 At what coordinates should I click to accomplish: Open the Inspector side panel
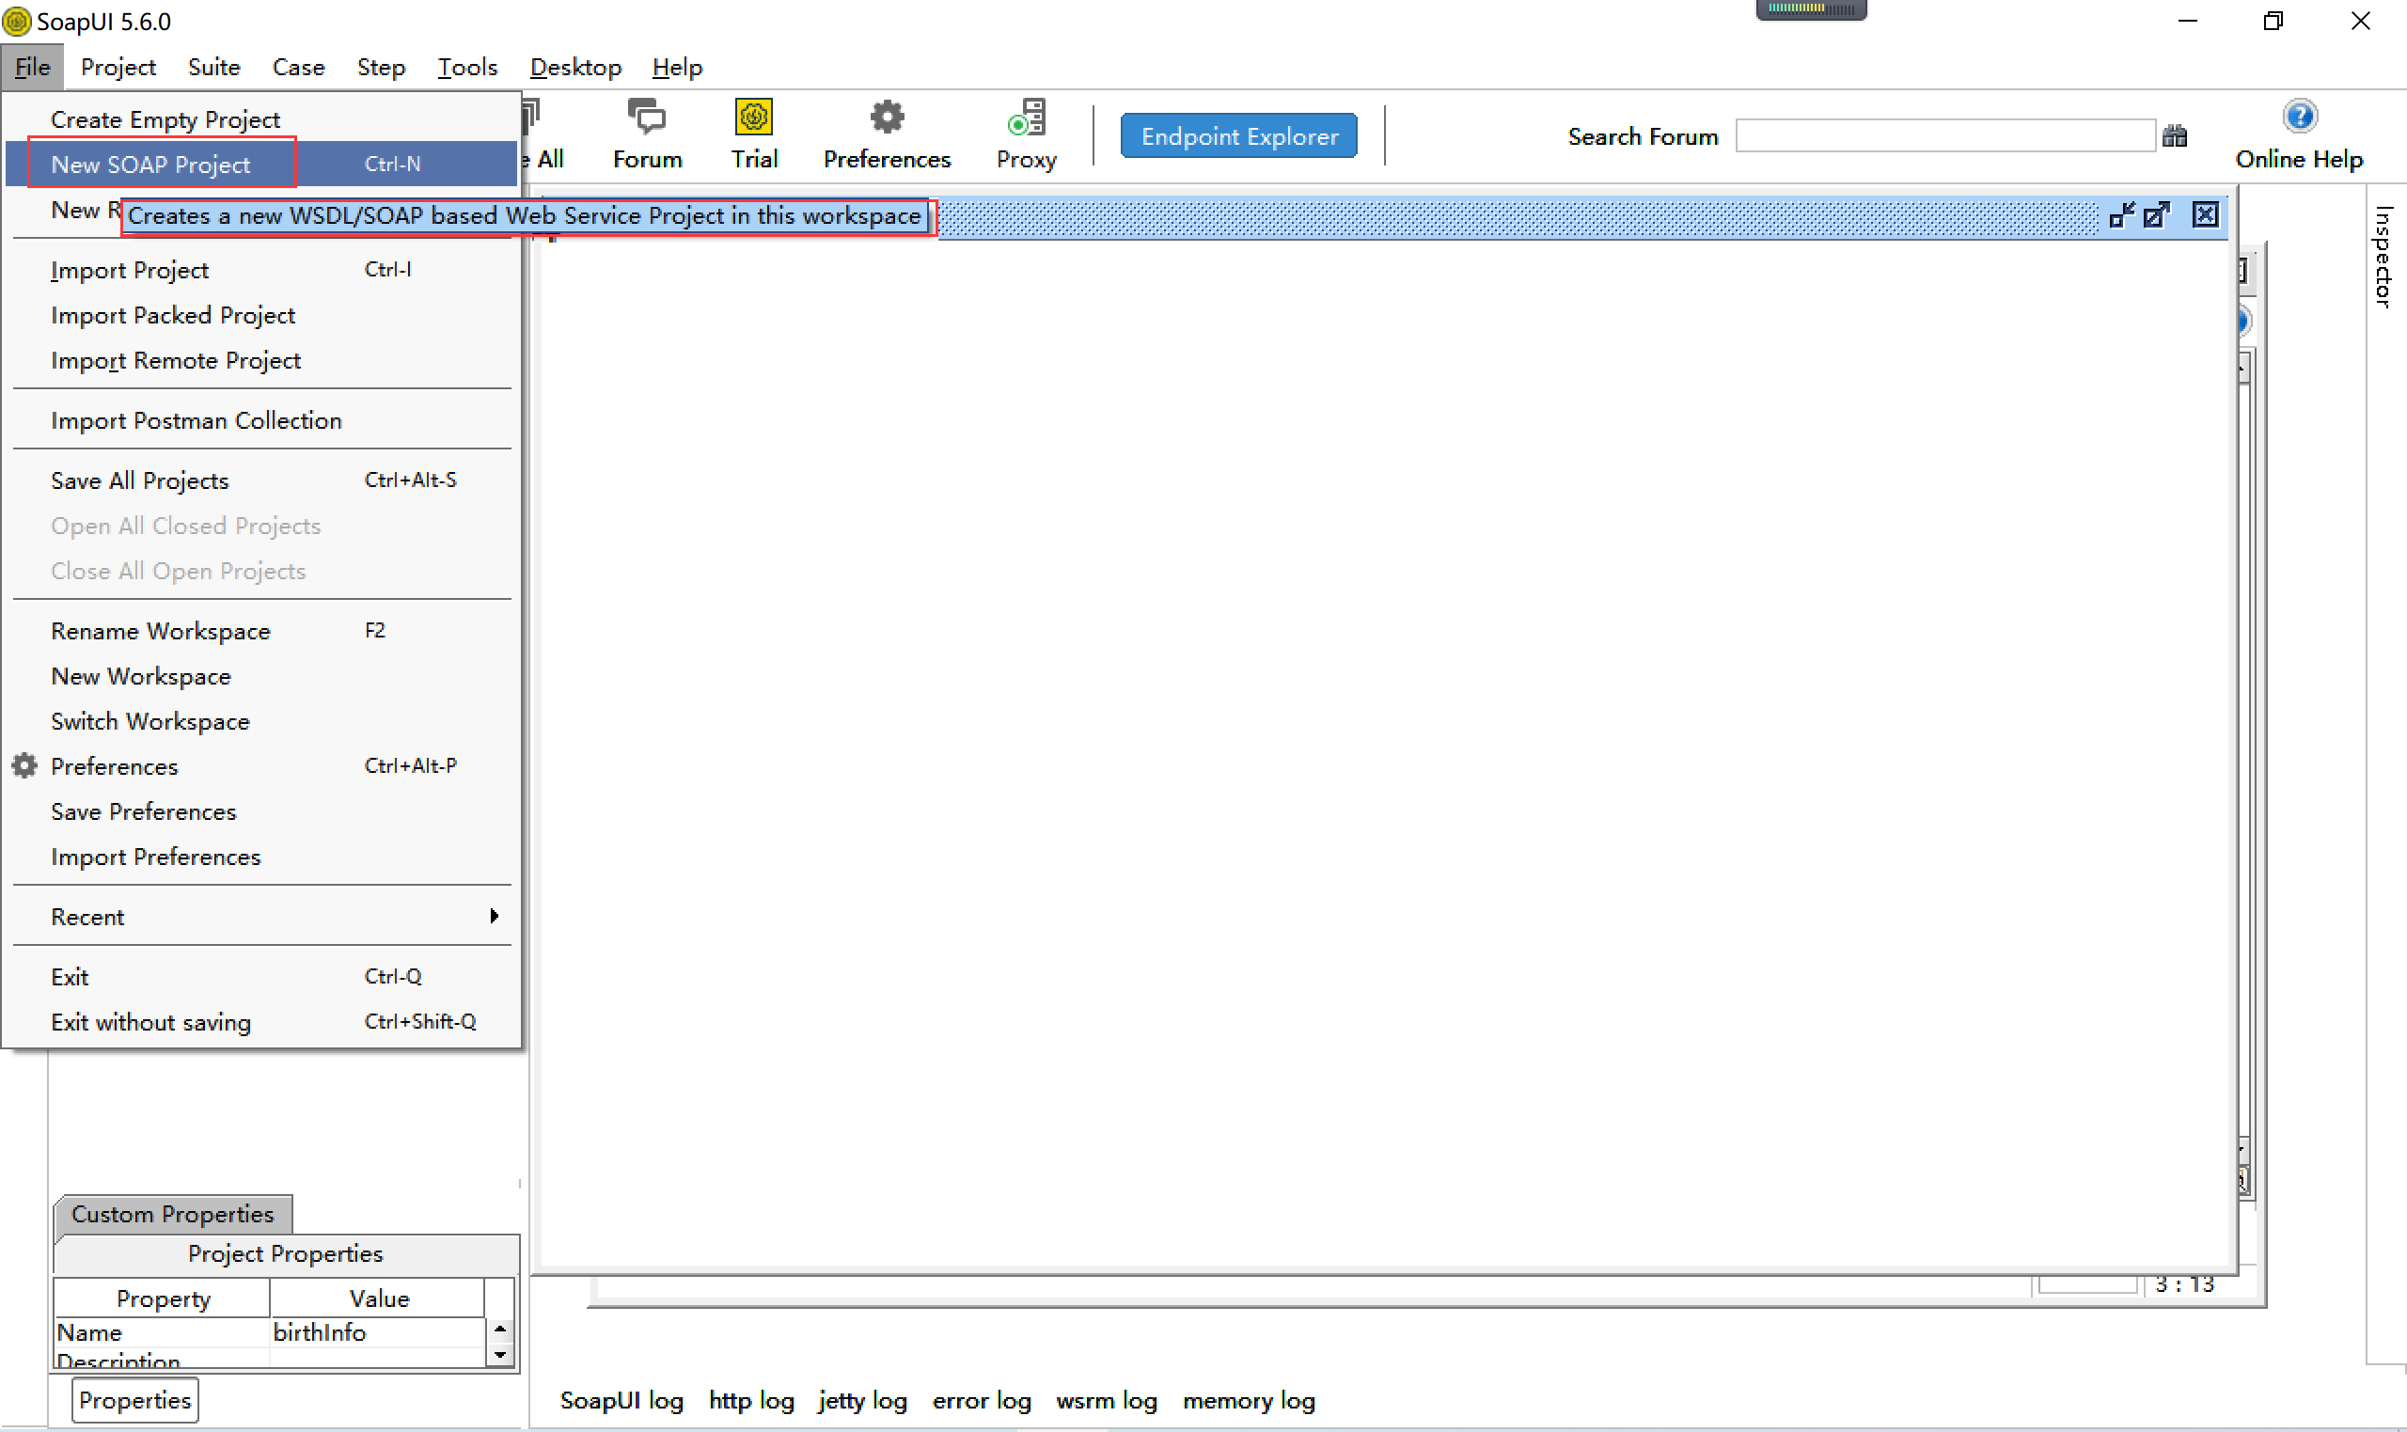pos(2383,256)
